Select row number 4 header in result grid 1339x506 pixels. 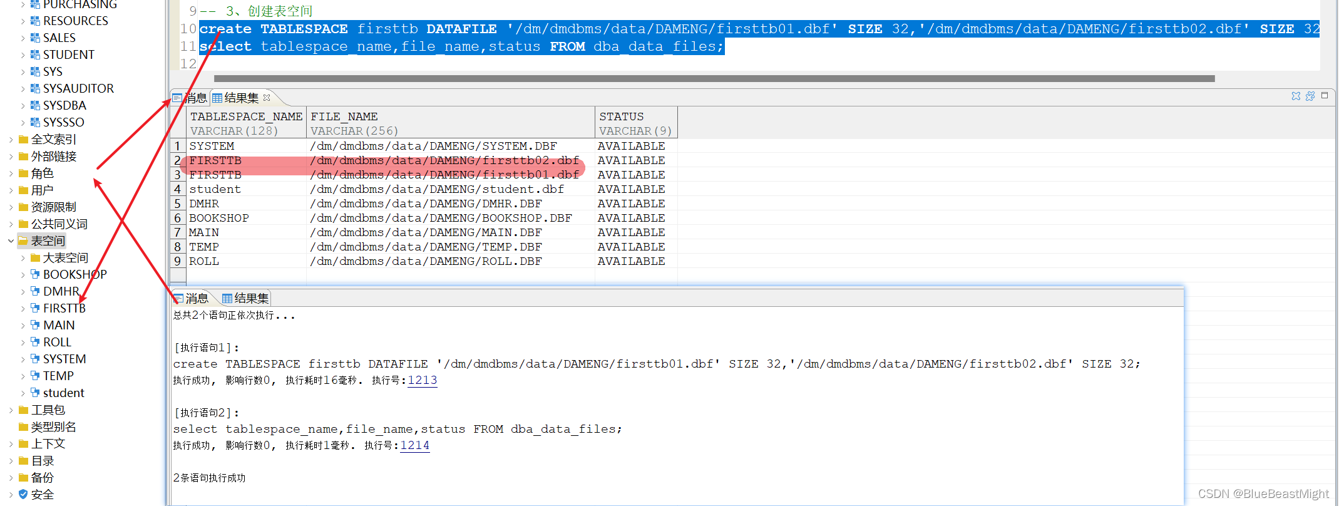178,189
